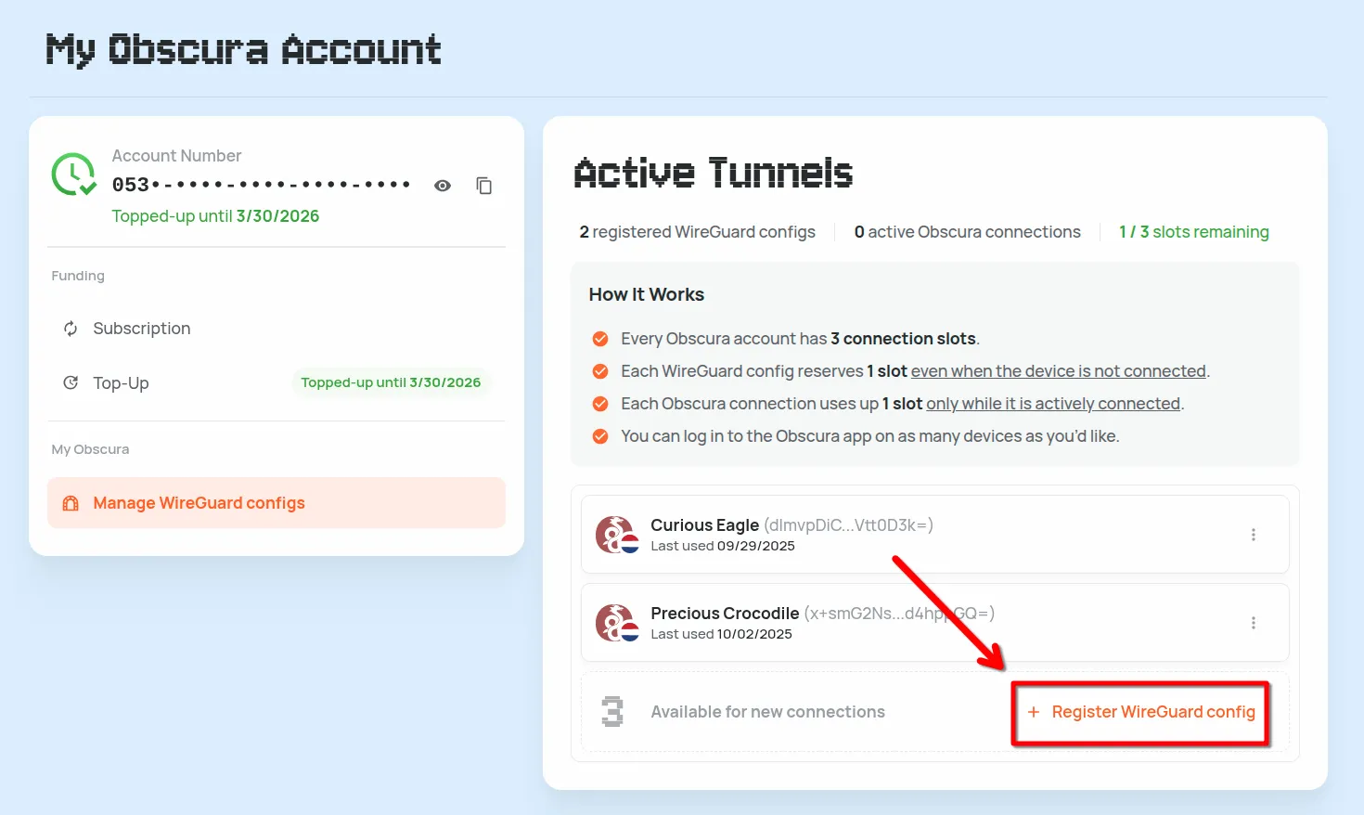Click the plus icon on Register WireGuard config
Viewport: 1364px width, 815px height.
(1034, 712)
